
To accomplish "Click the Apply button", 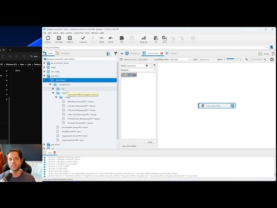I will (x=150, y=142).
